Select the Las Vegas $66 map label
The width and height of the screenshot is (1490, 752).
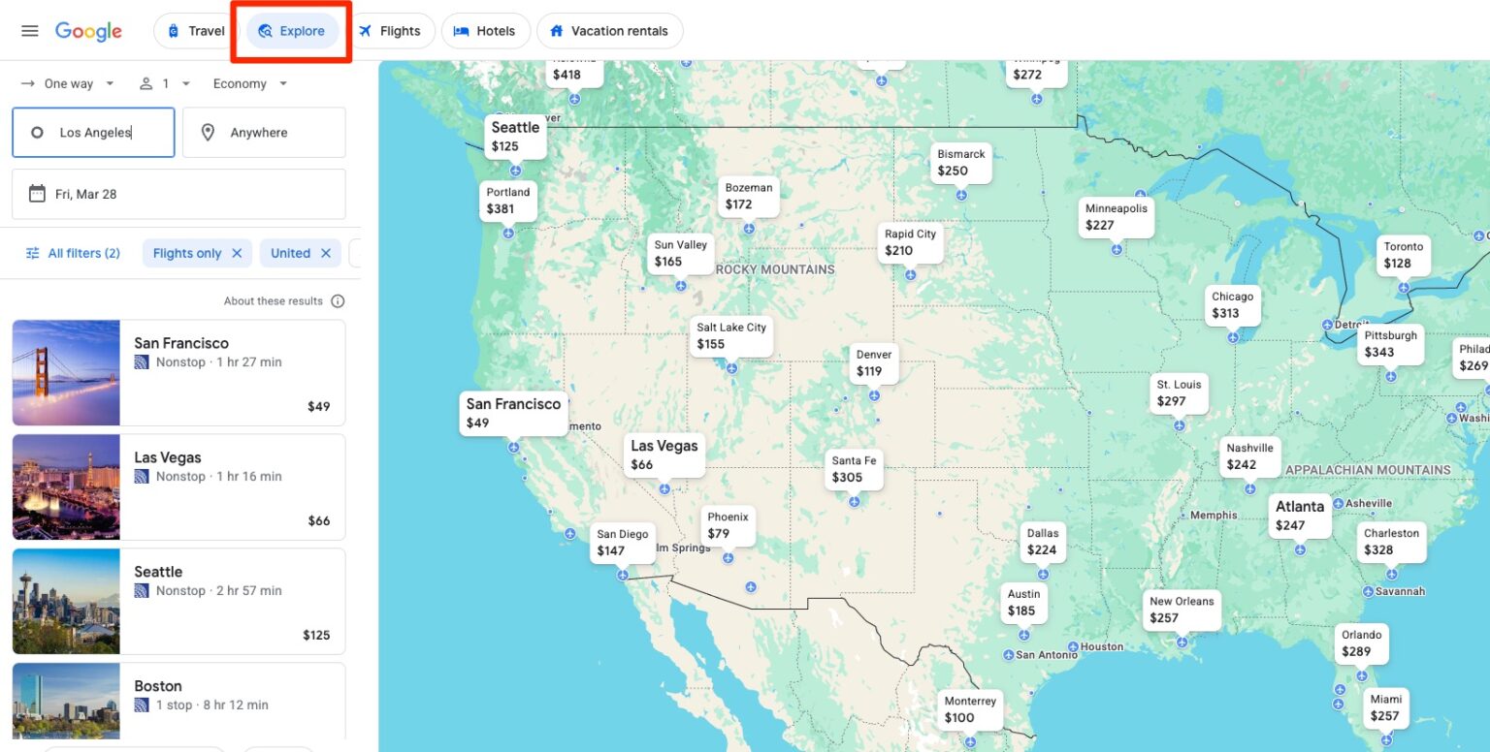pyautogui.click(x=664, y=454)
